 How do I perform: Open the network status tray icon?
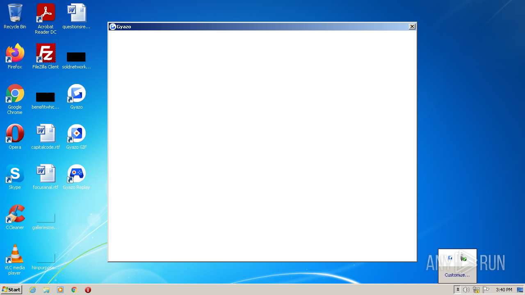tap(476, 290)
